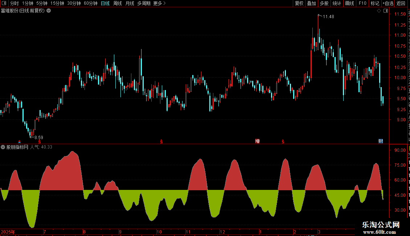The image size is (410, 236).
Task: Select the 30分钟 period tab
Action: [x=74, y=3]
